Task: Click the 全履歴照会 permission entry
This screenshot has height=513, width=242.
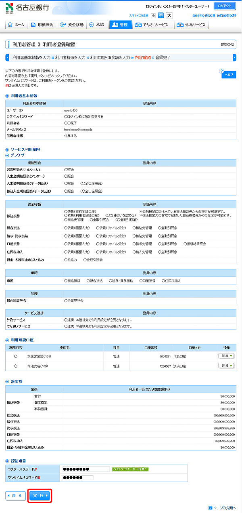Action: tap(74, 301)
